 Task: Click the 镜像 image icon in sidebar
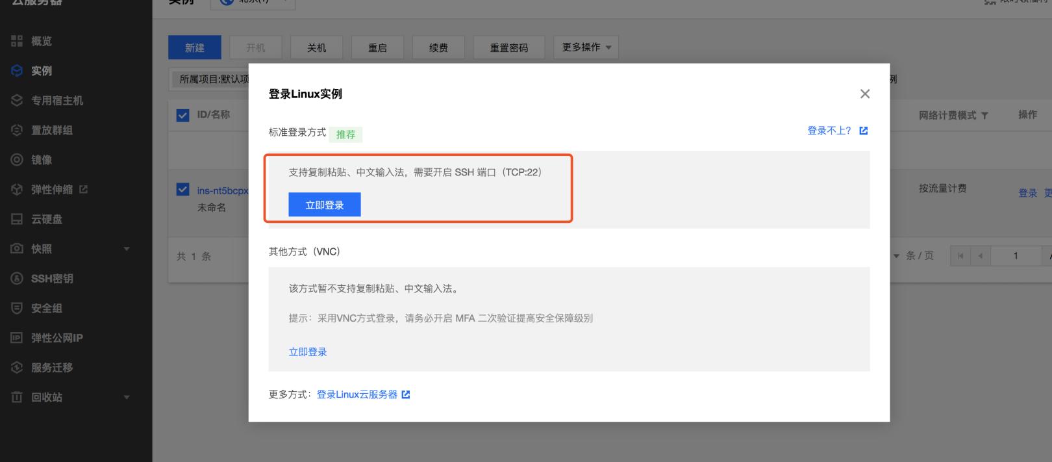(17, 160)
